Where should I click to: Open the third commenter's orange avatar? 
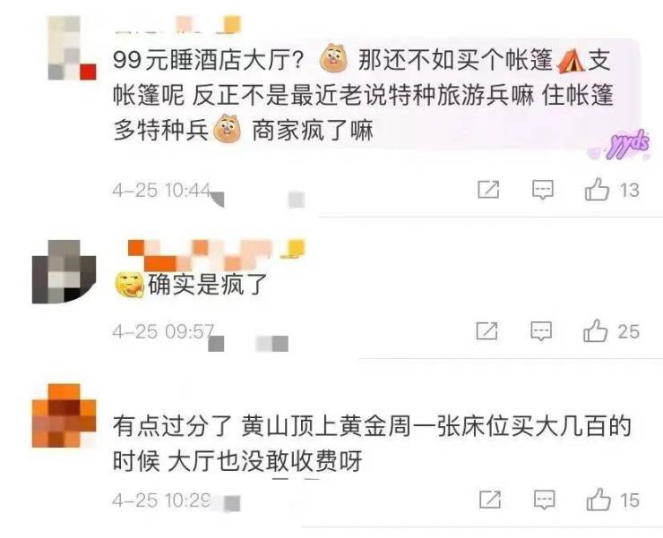[x=65, y=415]
